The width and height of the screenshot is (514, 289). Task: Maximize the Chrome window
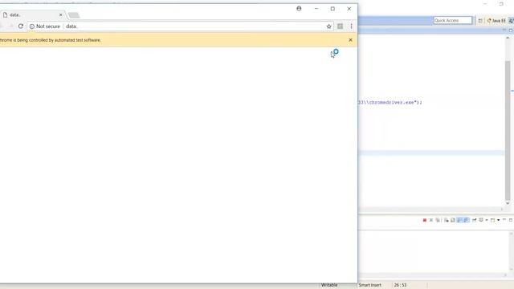(x=332, y=9)
